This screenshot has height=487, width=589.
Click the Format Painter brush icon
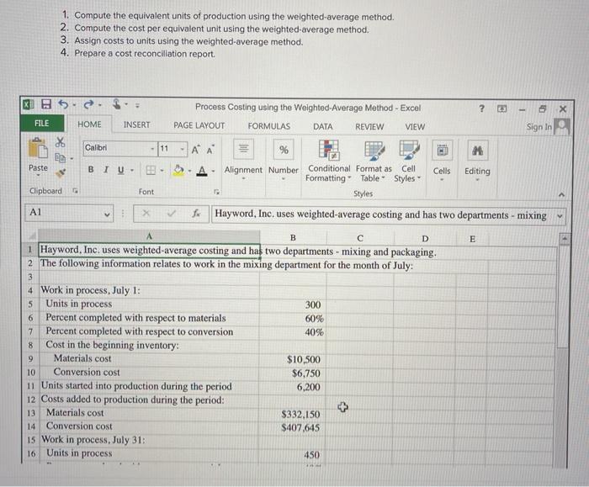click(60, 172)
